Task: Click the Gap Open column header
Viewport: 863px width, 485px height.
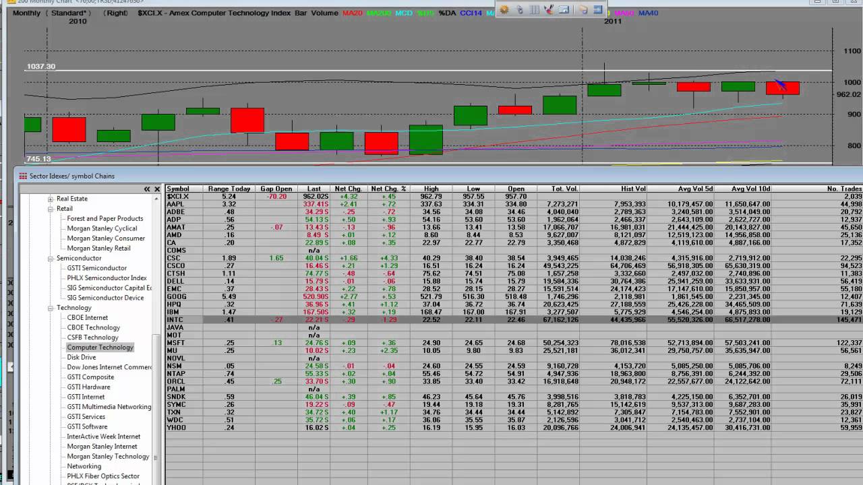Action: tap(276, 189)
